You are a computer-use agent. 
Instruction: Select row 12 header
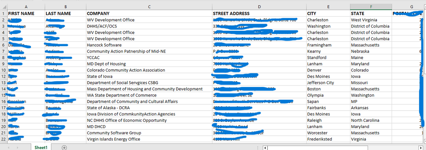tap(4, 76)
